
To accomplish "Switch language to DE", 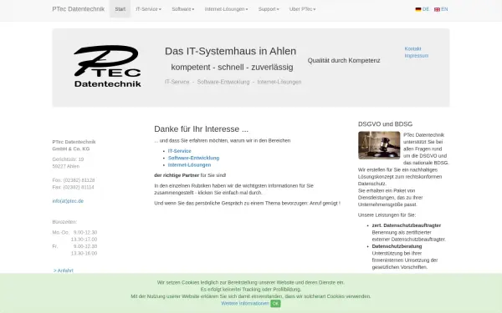I will tap(426, 9).
